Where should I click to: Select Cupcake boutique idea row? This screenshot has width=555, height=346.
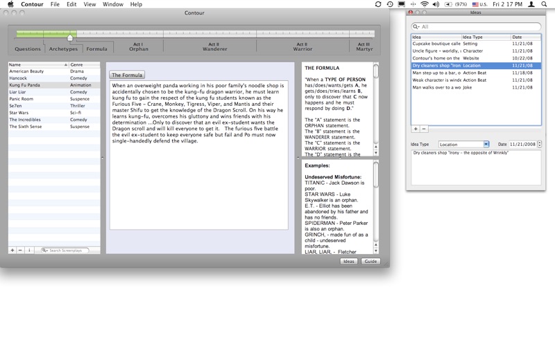(476, 44)
